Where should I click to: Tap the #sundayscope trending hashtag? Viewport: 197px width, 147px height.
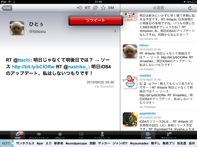pos(76,143)
